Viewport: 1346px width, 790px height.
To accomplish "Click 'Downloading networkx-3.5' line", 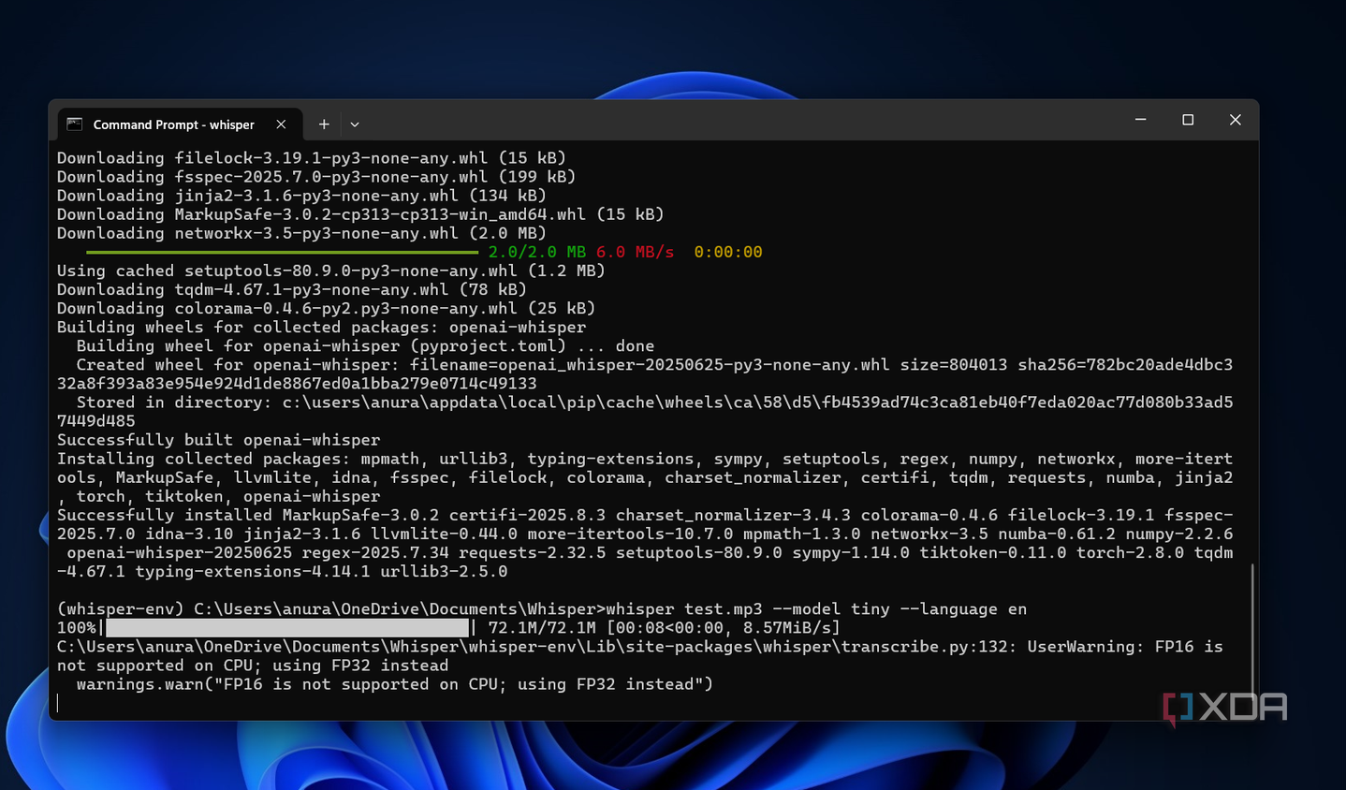I will click(x=301, y=233).
